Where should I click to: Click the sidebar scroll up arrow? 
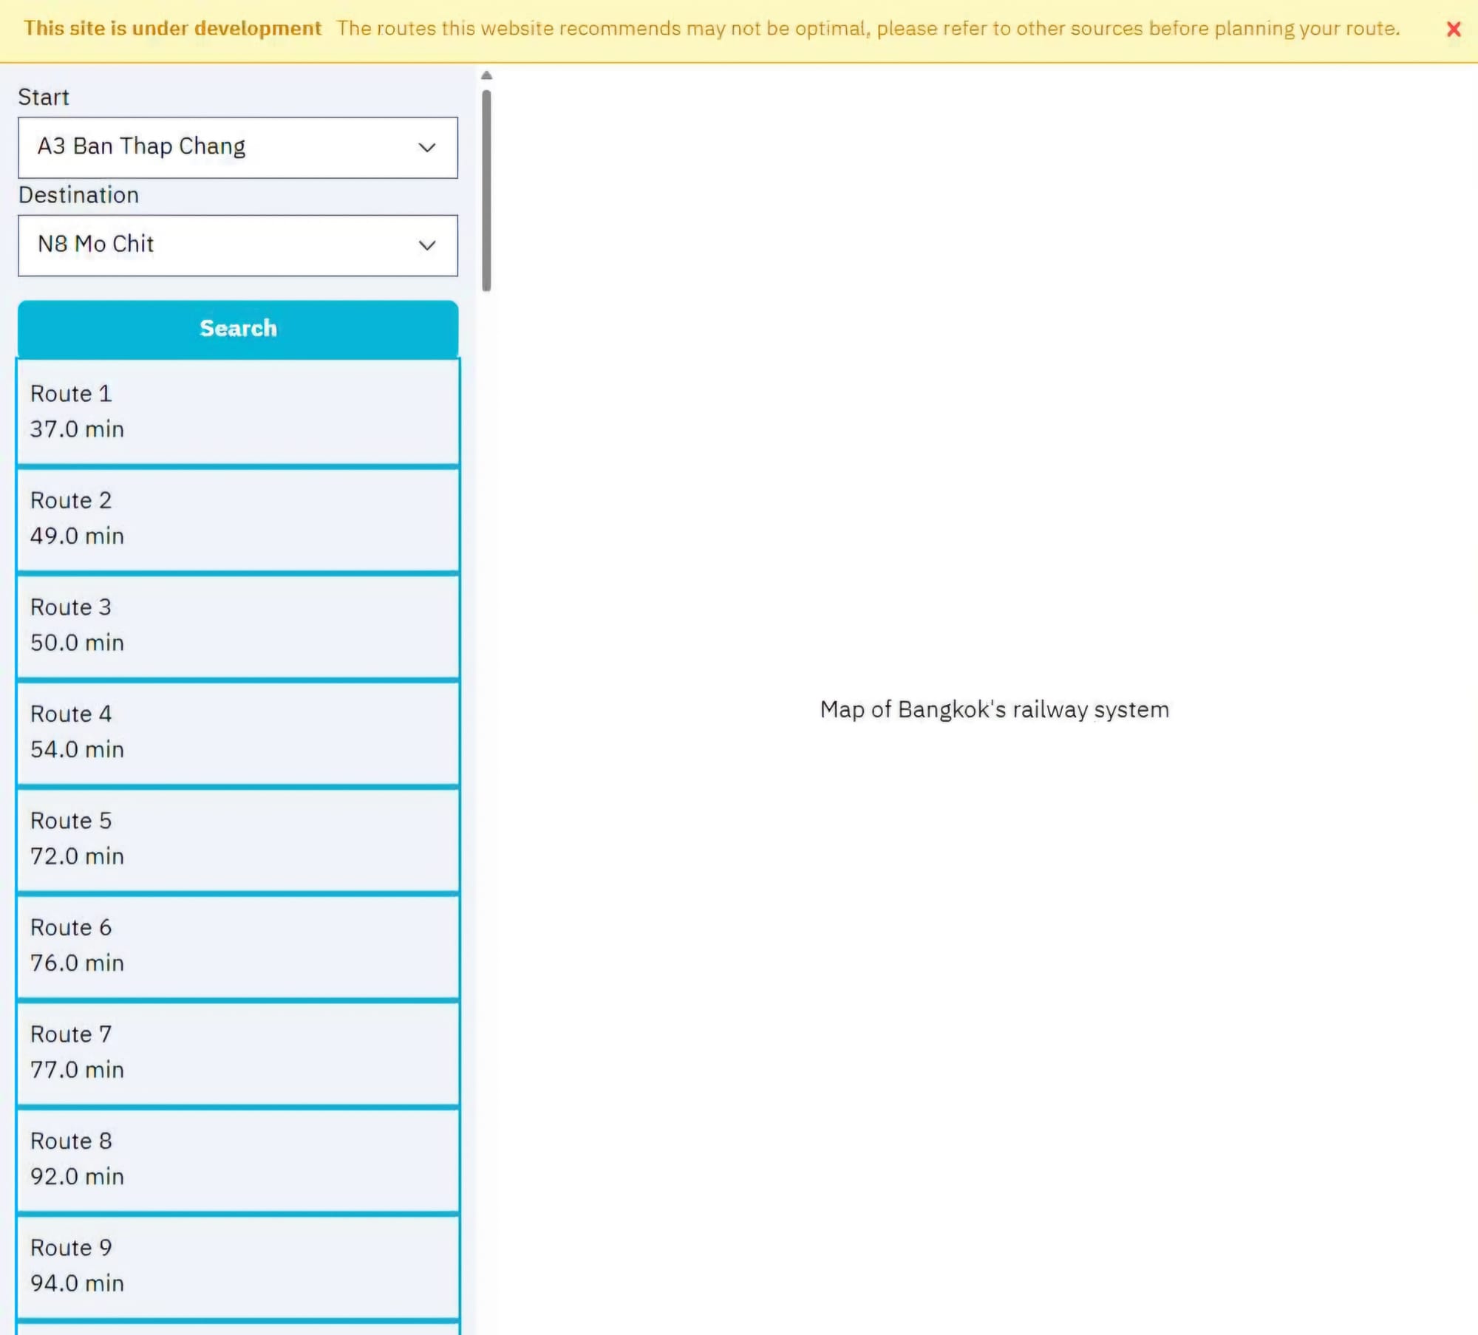coord(486,75)
